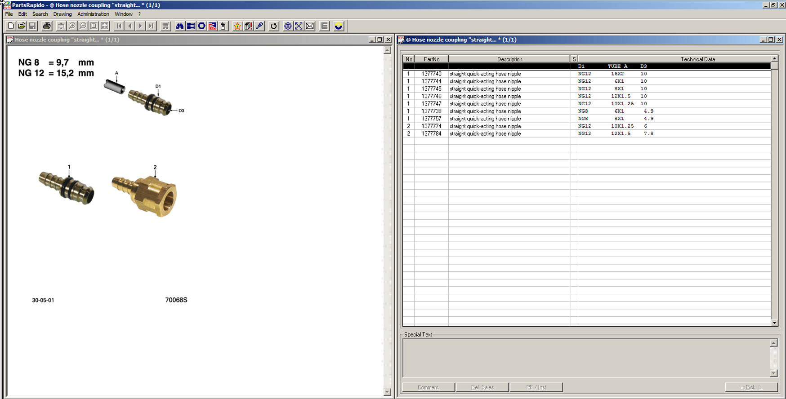Image resolution: width=786 pixels, height=399 pixels.
Task: Open the Administration menu
Action: pos(93,14)
